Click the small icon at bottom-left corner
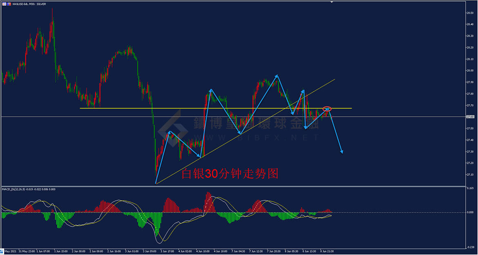 point(2,252)
